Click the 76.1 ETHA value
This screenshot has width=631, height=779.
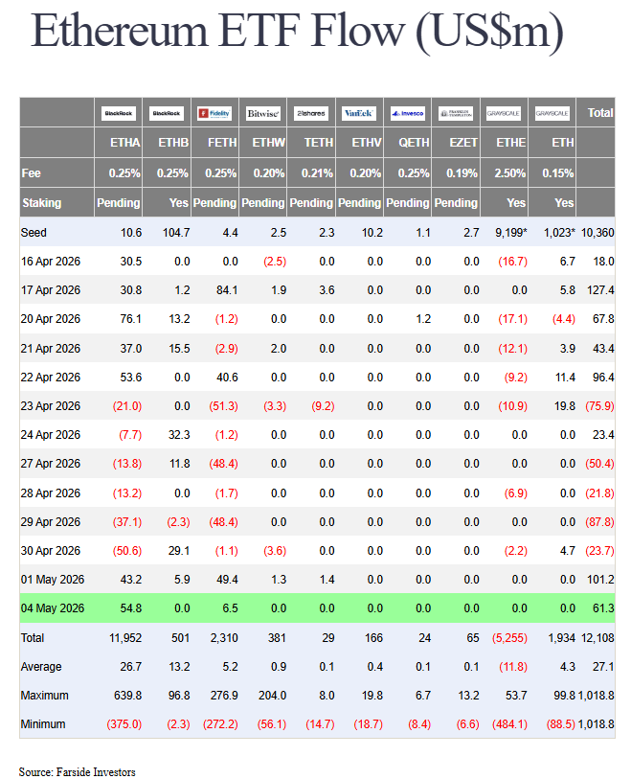pos(130,319)
